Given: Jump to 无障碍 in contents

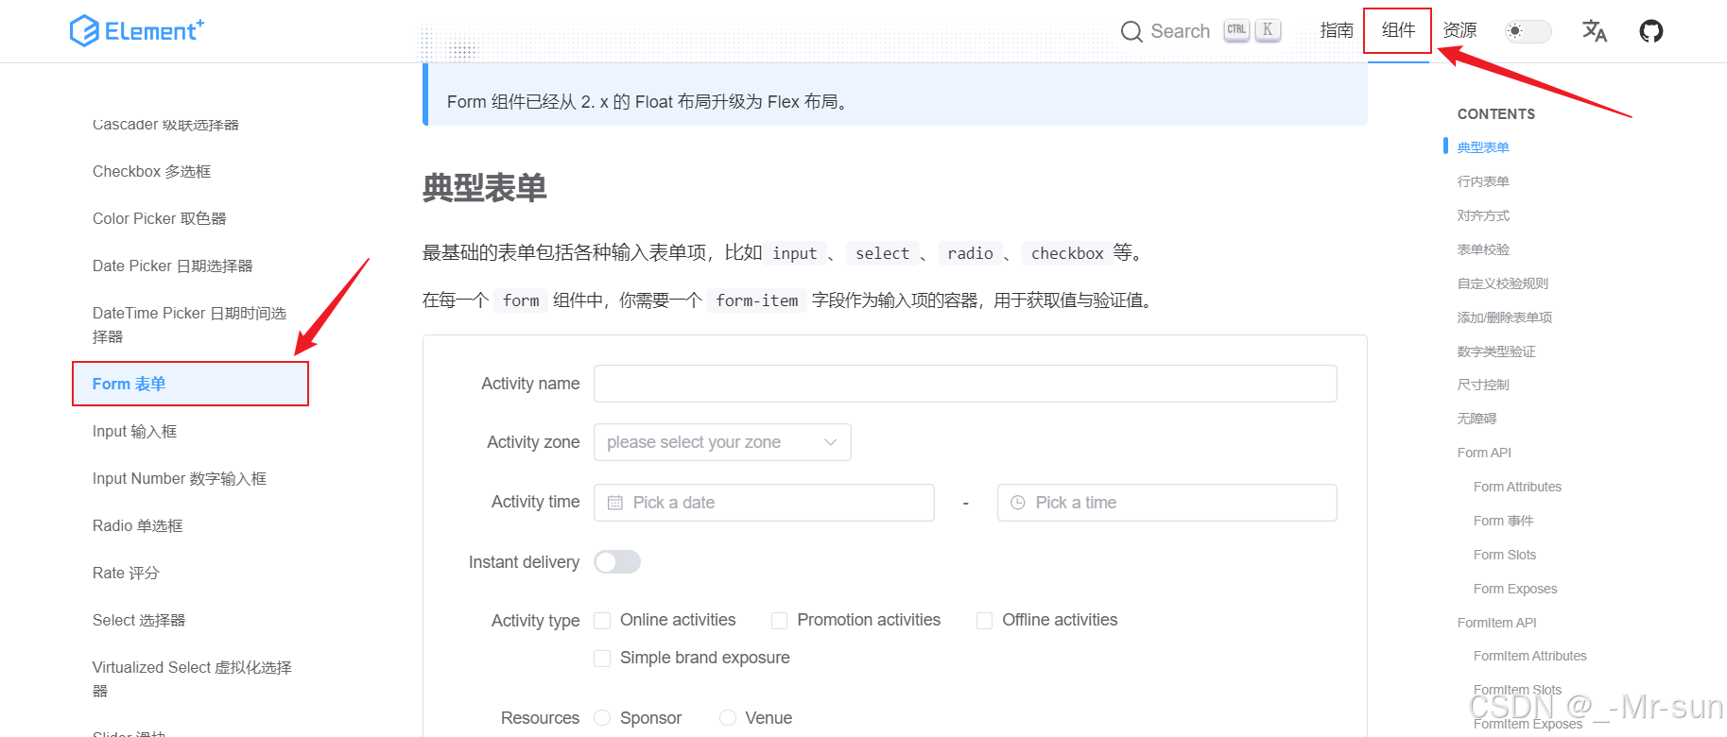Looking at the screenshot, I should 1477,419.
